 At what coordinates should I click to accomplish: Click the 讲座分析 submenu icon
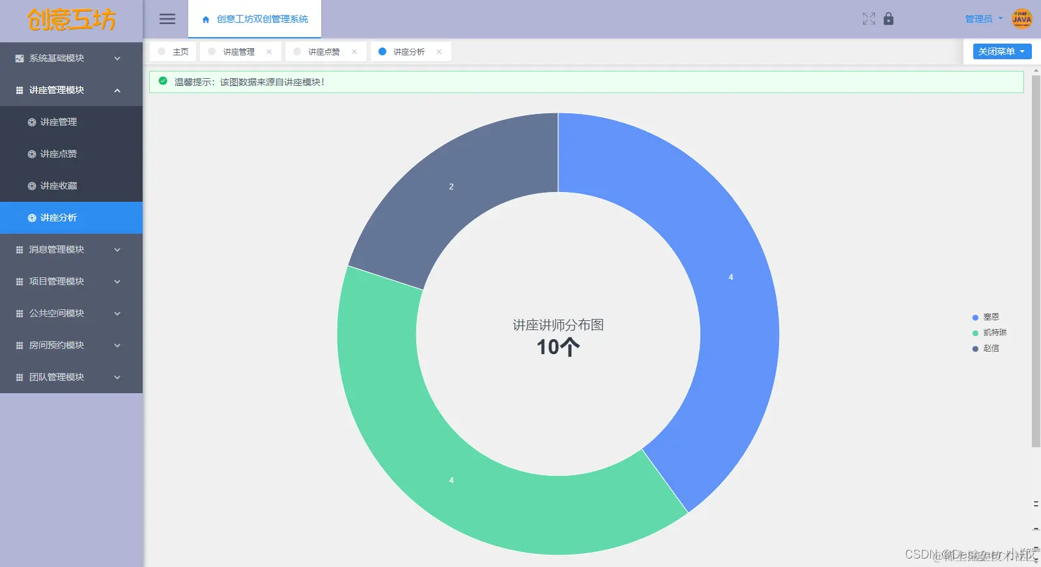[x=31, y=218]
